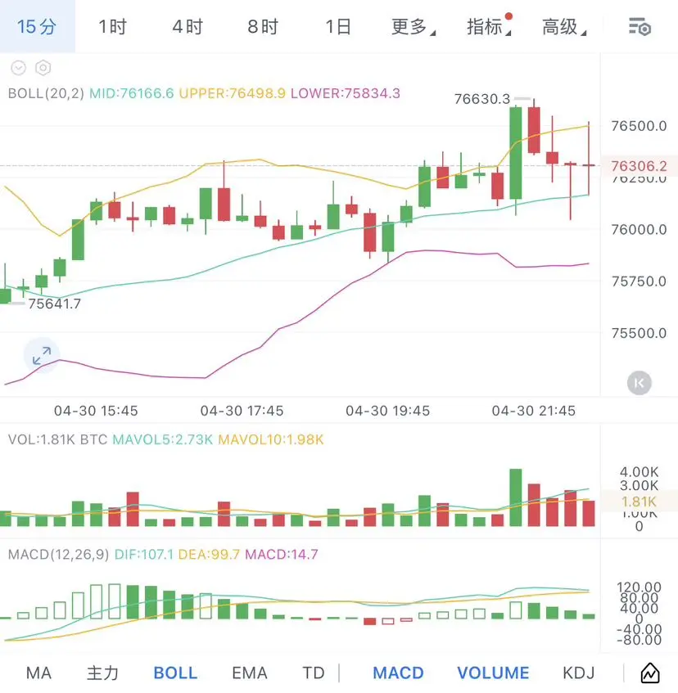Click the MAVOL10:1.98K label
This screenshot has height=693, width=678.
271,439
